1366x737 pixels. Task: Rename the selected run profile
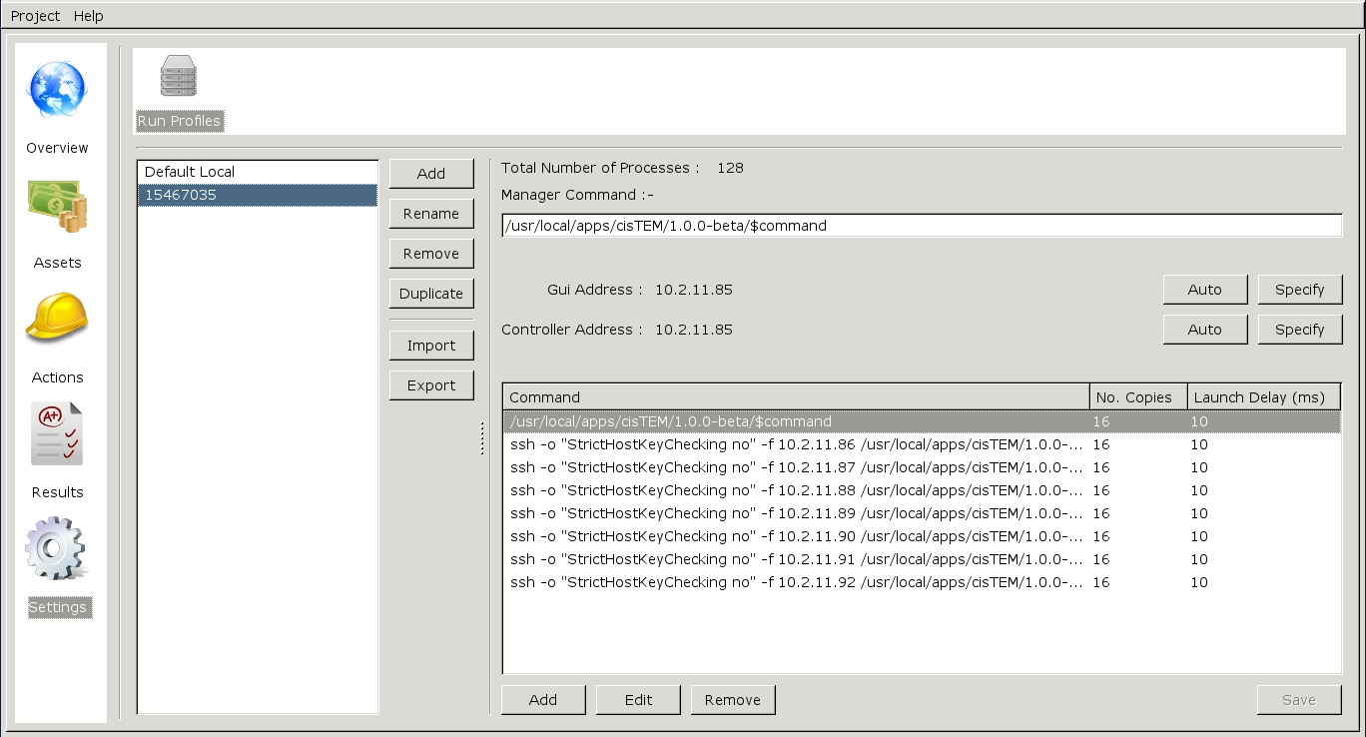431,213
